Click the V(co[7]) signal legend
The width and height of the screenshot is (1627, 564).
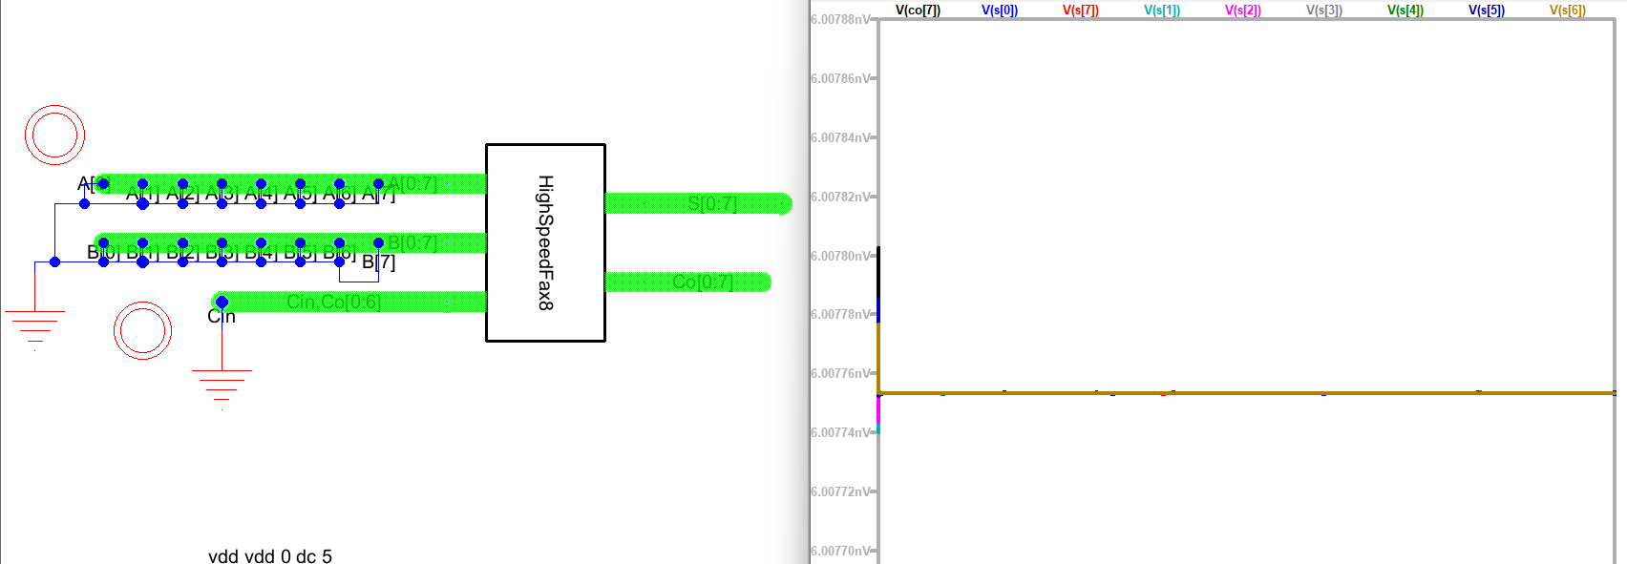click(918, 10)
